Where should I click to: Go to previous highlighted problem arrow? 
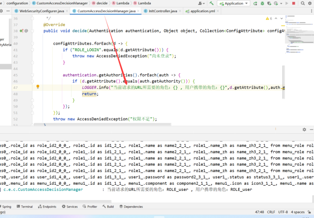pos(276,18)
